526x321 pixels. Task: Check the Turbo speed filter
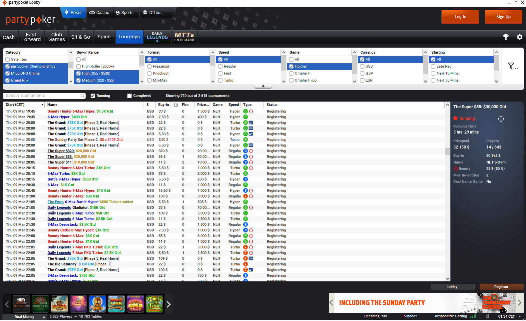click(x=221, y=80)
